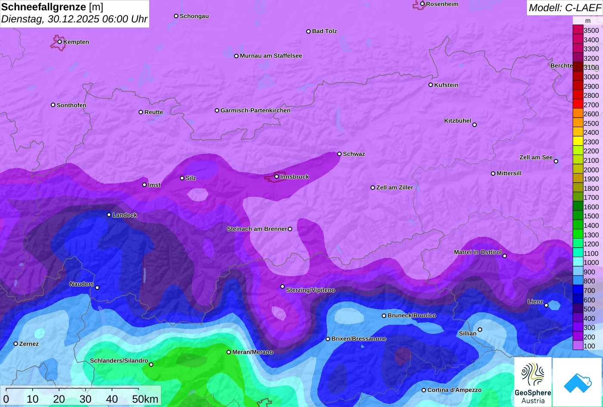Click the Zernez location dot
Screen dimensions: 603x407
point(16,344)
